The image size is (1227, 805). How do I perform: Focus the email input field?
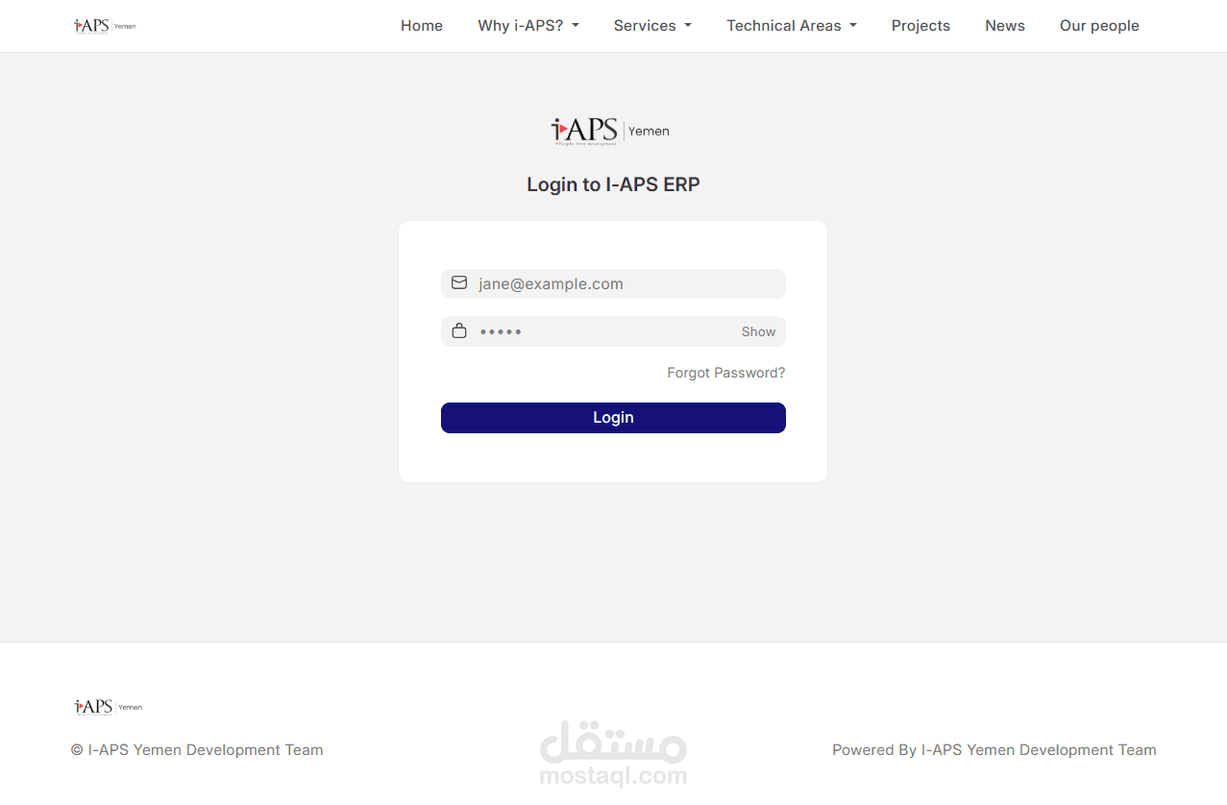(613, 283)
